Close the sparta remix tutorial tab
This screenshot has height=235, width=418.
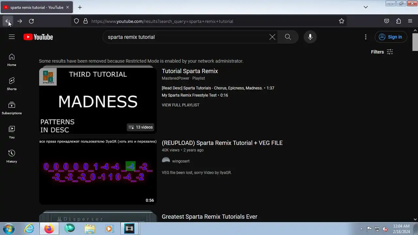pos(68,7)
